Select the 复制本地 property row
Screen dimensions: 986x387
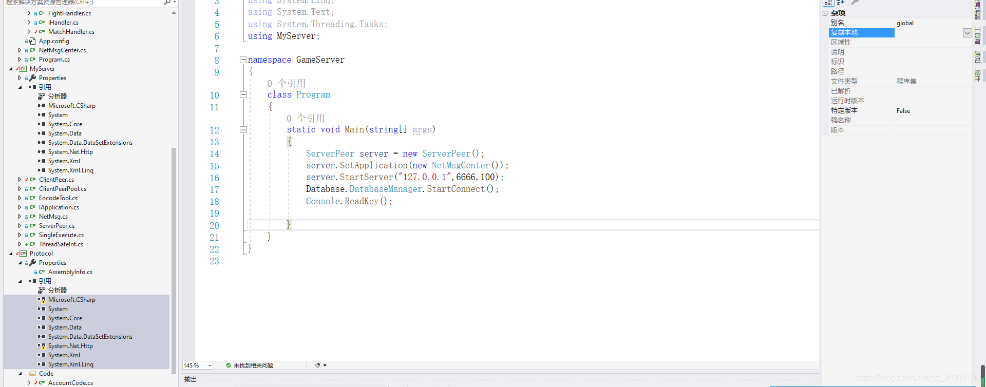click(x=900, y=33)
